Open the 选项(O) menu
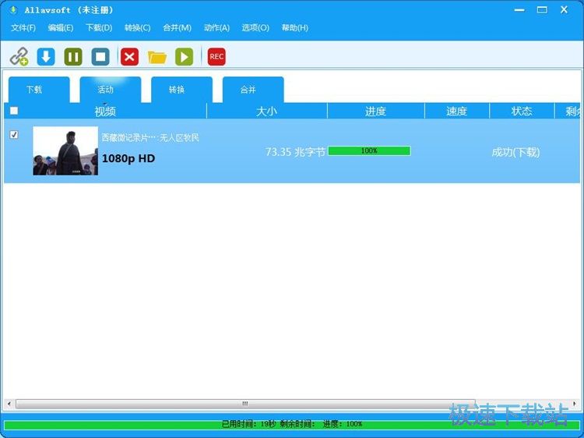The image size is (584, 438). coord(255,28)
